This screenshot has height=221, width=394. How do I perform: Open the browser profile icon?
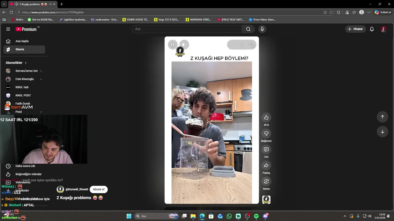tap(361, 12)
